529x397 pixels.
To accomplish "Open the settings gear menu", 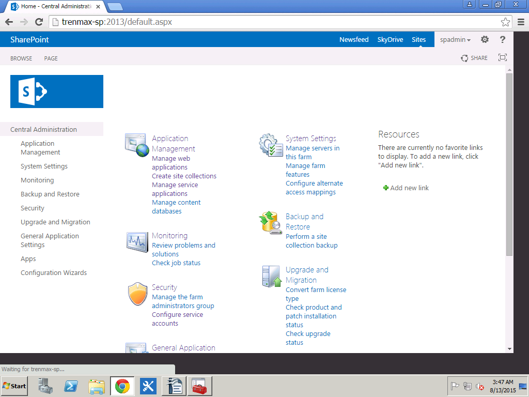I will point(485,39).
